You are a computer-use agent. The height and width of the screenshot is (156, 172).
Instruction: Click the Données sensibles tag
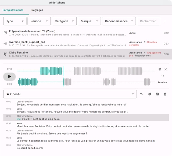pyautogui.click(x=143, y=43)
